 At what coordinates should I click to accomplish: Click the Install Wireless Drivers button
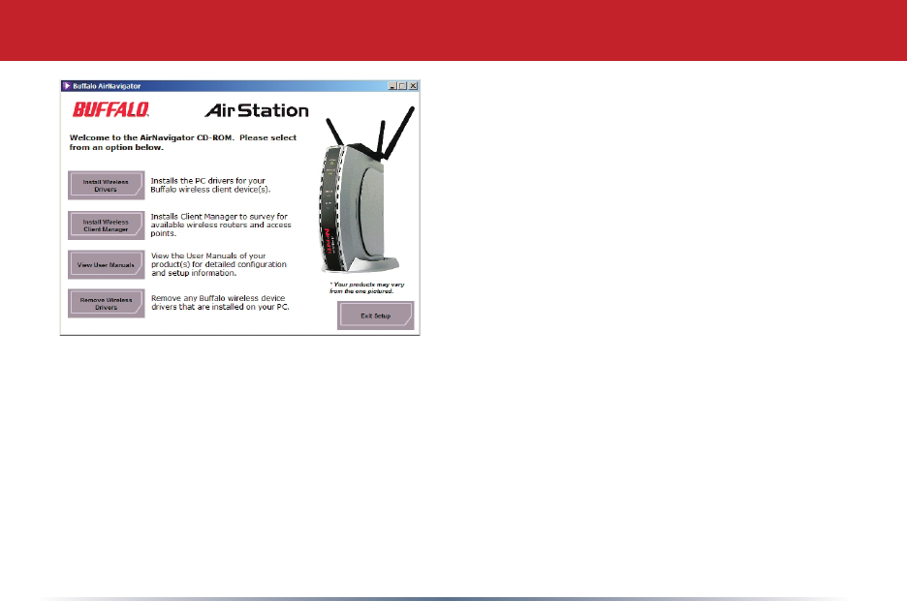106,186
